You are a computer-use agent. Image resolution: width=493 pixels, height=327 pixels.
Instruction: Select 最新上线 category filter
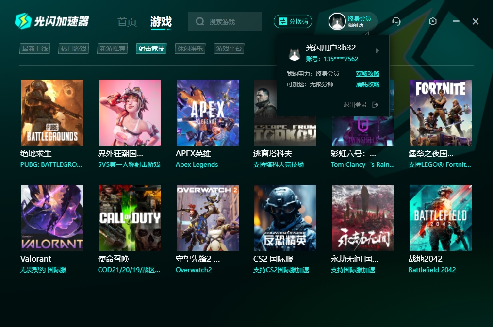pyautogui.click(x=35, y=49)
